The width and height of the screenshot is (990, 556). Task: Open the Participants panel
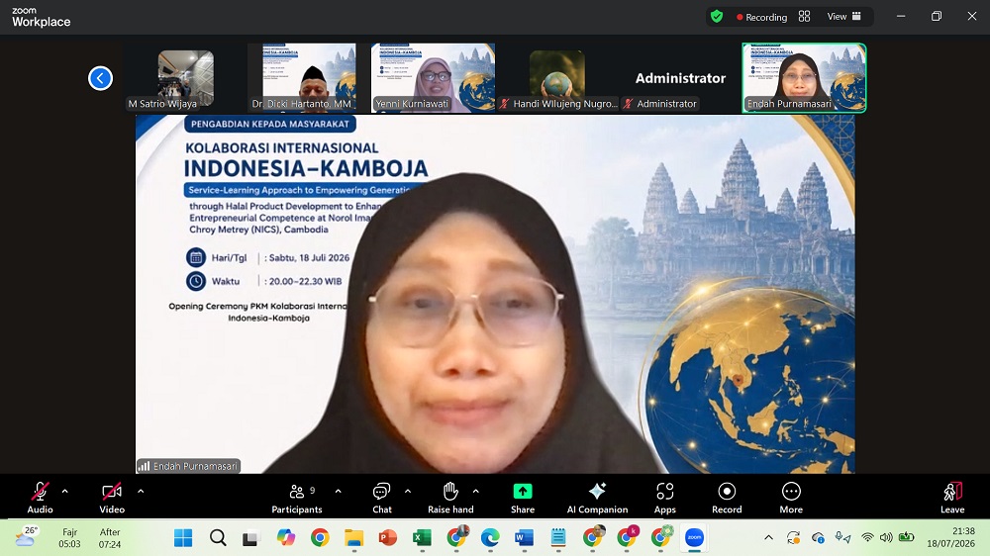coord(297,498)
